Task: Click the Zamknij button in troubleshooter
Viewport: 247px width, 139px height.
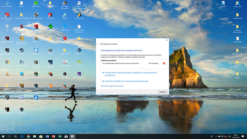Action: [163, 92]
